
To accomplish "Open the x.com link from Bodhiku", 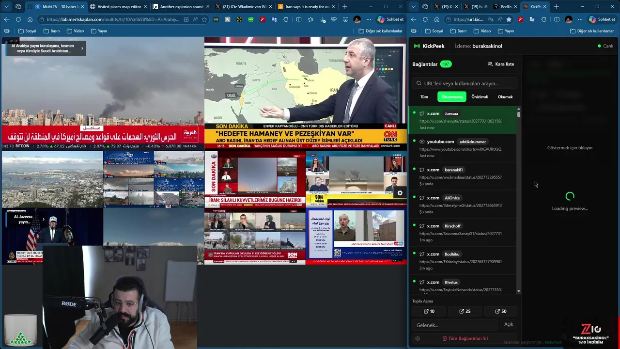I will (x=463, y=261).
